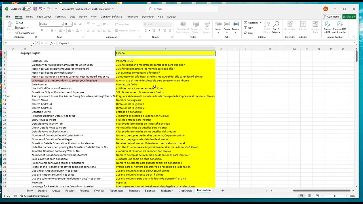The height and width of the screenshot is (204, 363).
Task: Switch to Page Layout view icon
Action: coord(309,196)
